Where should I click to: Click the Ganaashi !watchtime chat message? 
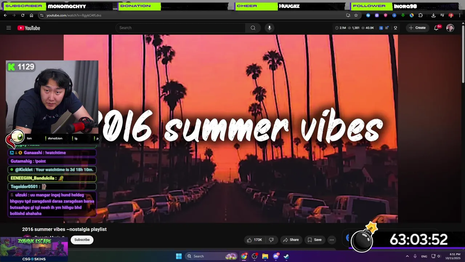coord(52,153)
